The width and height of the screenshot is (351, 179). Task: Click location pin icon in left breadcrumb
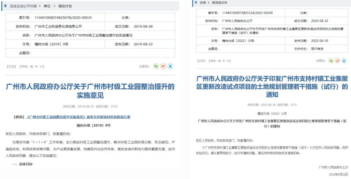point(6,6)
